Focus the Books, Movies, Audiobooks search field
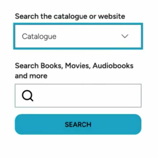Image resolution: width=158 pixels, height=158 pixels. click(x=78, y=96)
